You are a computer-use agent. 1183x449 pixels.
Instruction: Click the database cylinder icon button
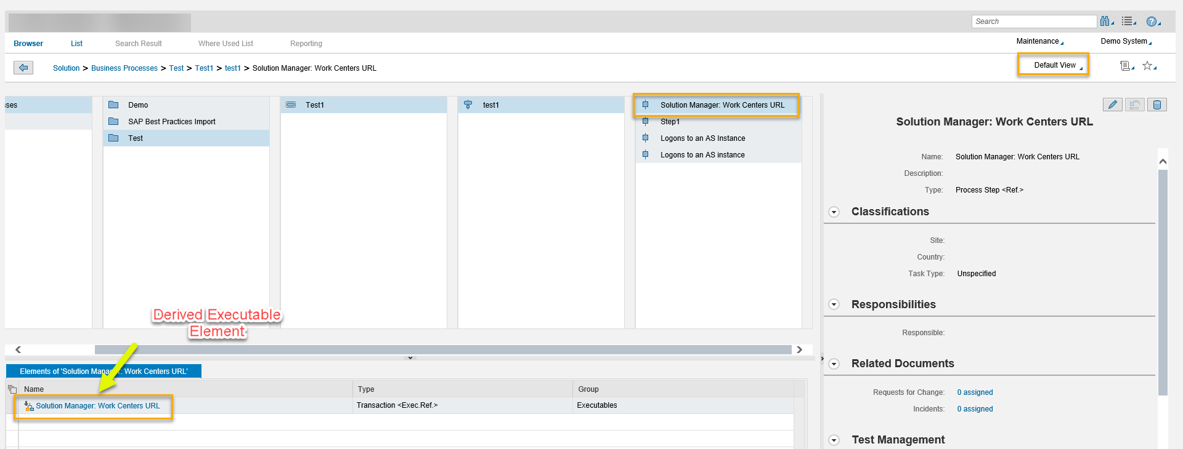(1157, 105)
